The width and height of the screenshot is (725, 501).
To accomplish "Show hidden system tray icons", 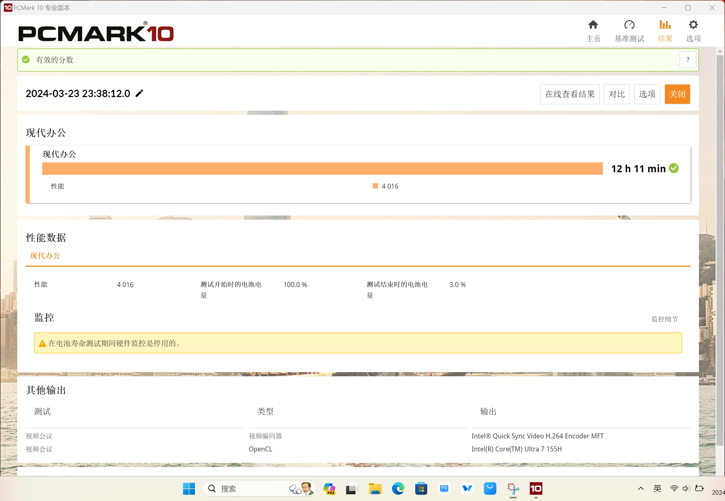I will tap(640, 488).
